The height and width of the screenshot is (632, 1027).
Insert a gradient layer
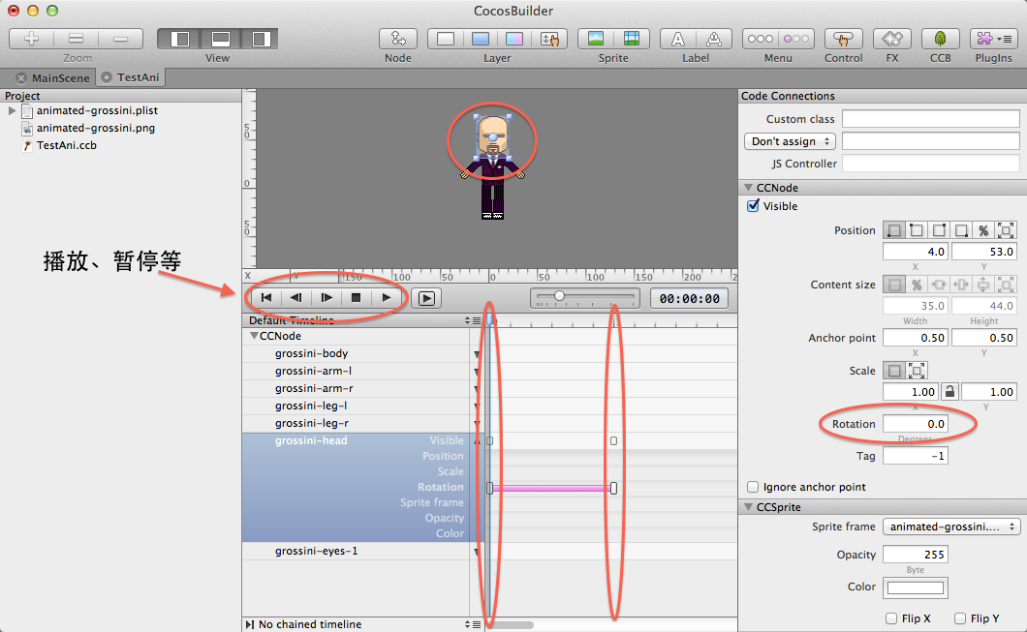[x=514, y=40]
